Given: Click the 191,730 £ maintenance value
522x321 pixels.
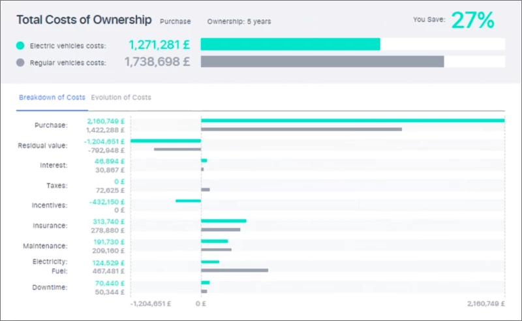Looking at the screenshot, I should (x=109, y=242).
